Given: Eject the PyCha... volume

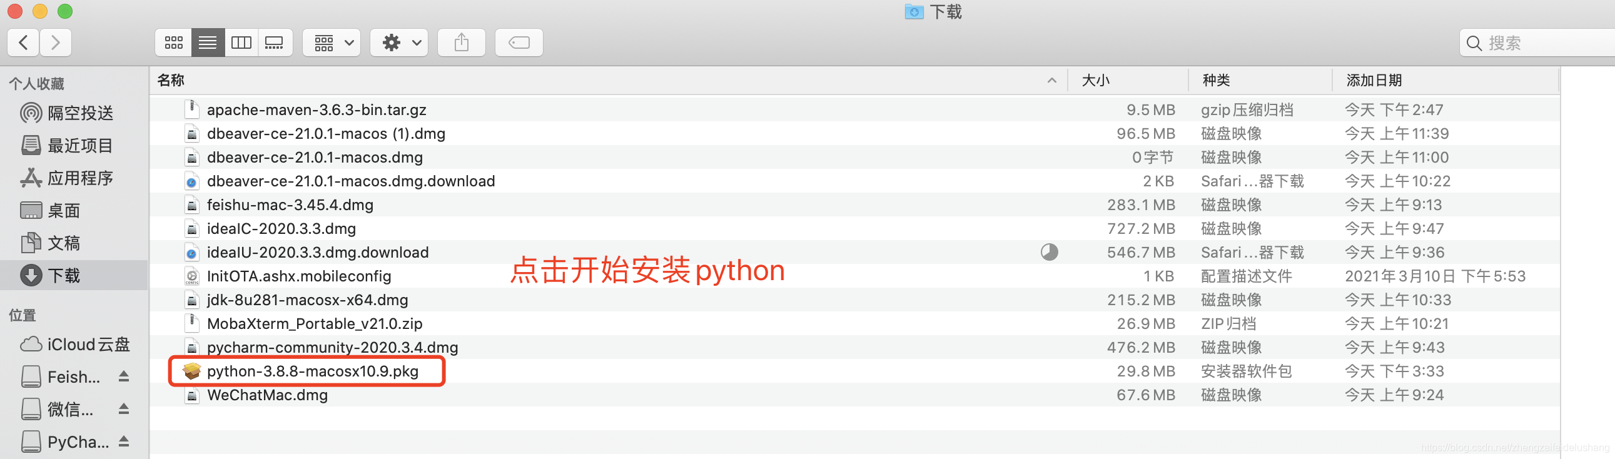Looking at the screenshot, I should (x=124, y=441).
